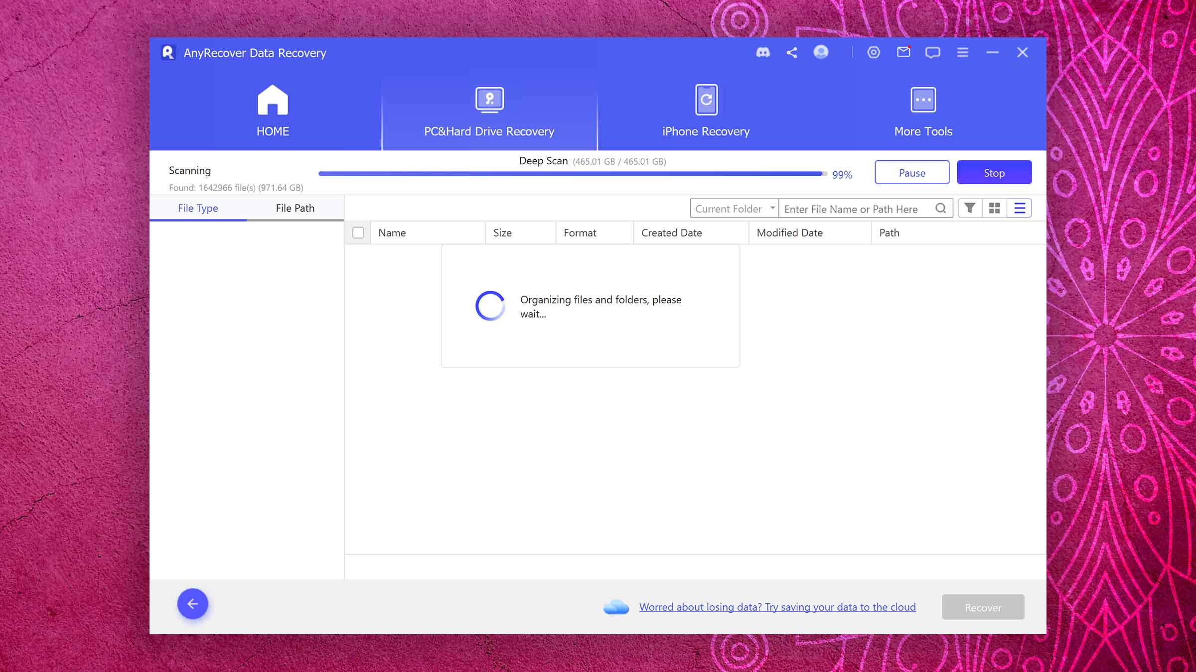
Task: Sort by Created Date column
Action: (691, 232)
